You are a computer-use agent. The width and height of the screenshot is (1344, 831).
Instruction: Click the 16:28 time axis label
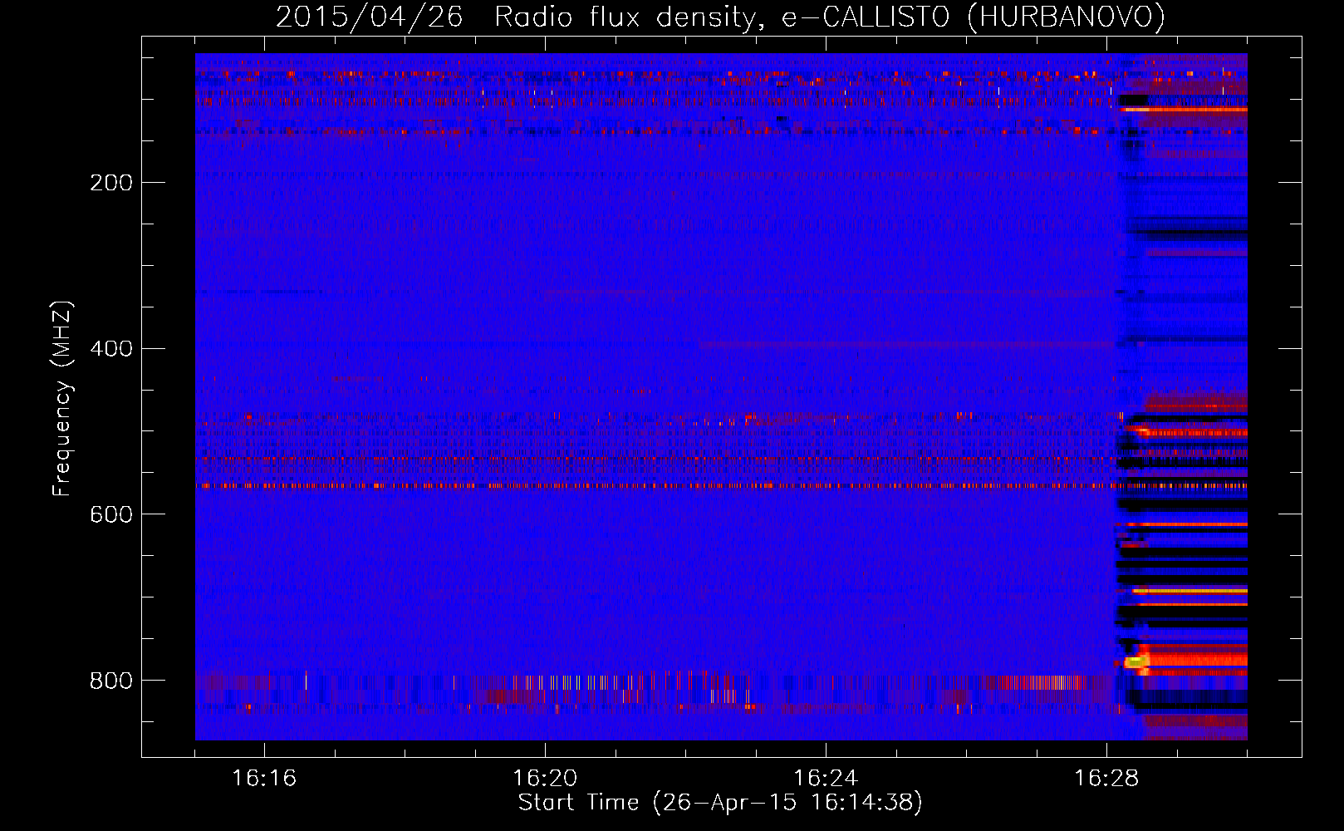(1106, 778)
